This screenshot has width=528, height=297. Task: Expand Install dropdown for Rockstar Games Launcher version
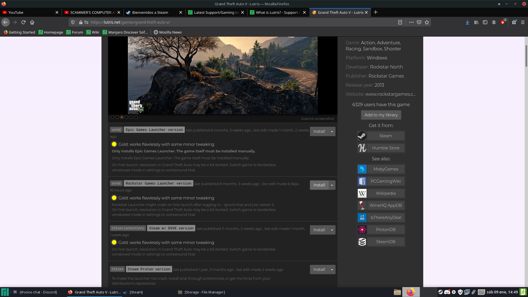point(332,185)
